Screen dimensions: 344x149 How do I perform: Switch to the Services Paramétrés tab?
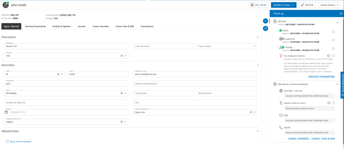(x=36, y=26)
